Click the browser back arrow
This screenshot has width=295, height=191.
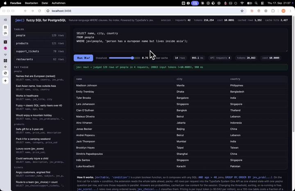(25, 11)
